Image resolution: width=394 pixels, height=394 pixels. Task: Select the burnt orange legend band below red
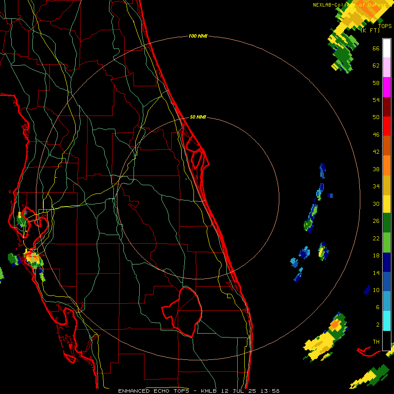(x=387, y=145)
